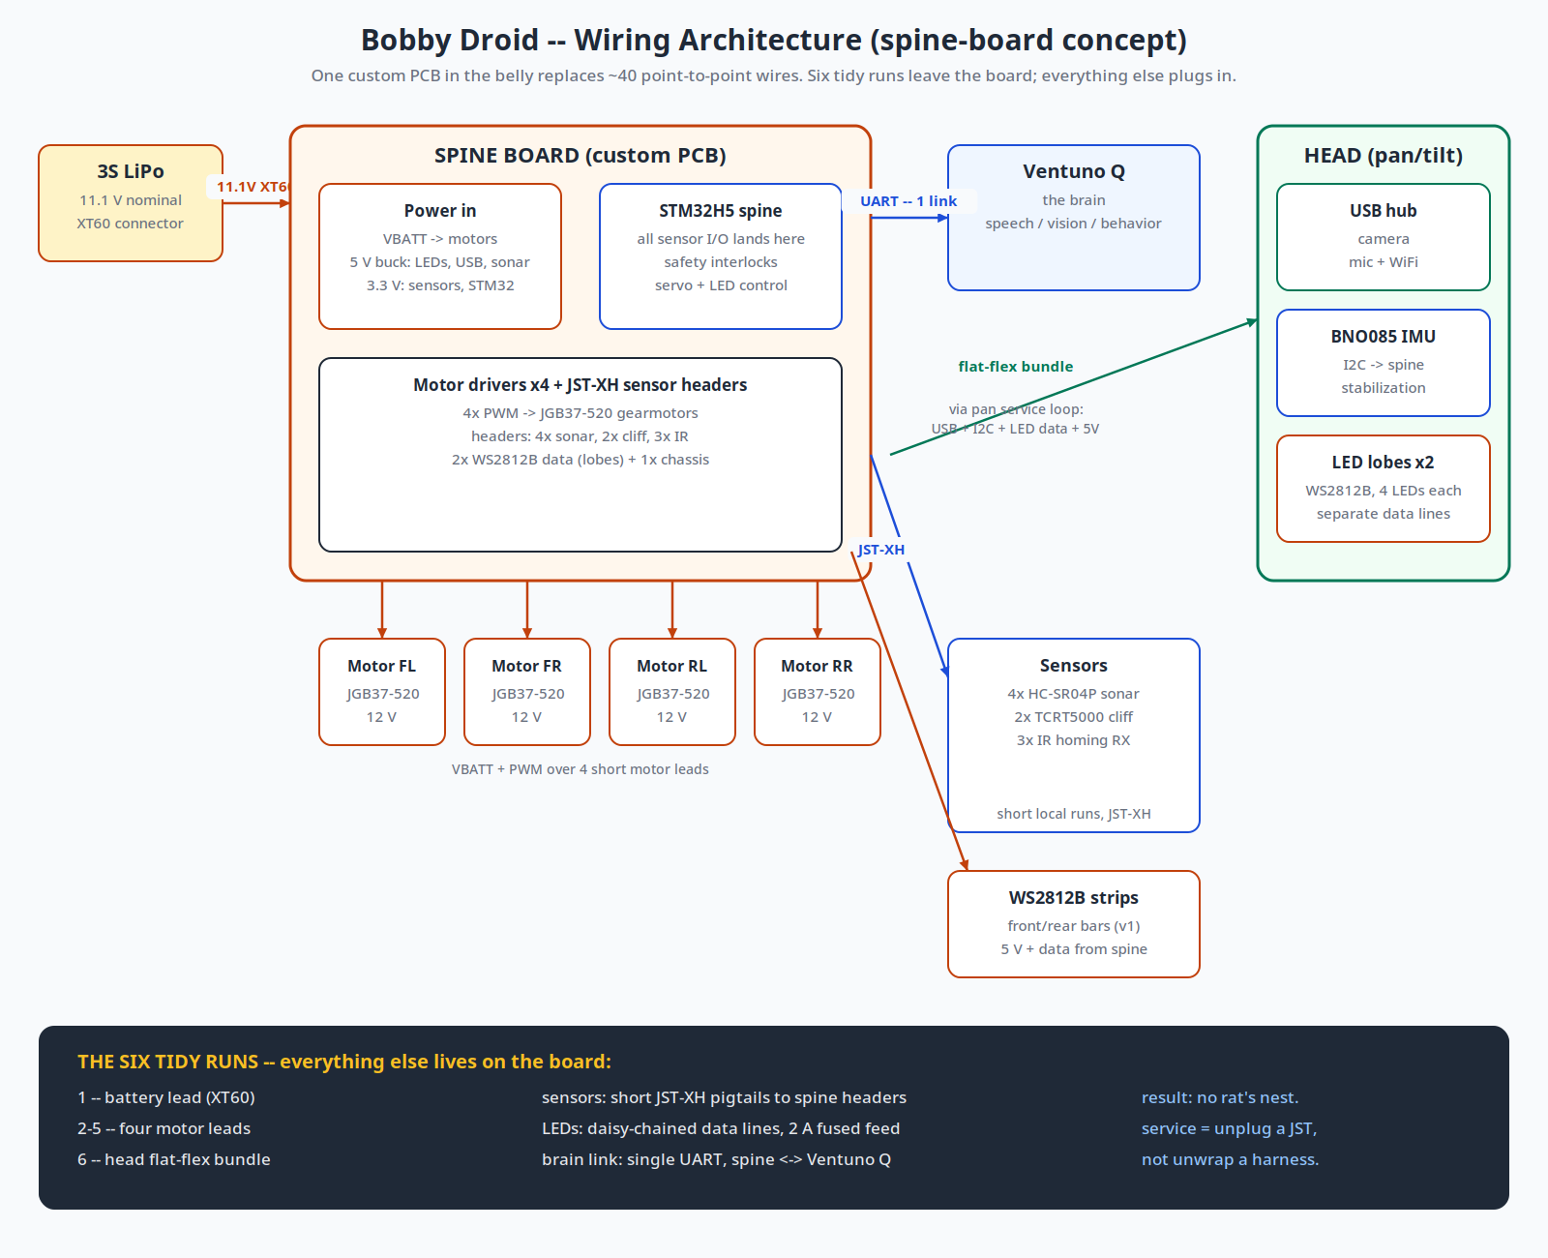Click 'sensors: short JST-XH pigtails' line
Viewport: 1548px width, 1258px height.
point(725,1097)
